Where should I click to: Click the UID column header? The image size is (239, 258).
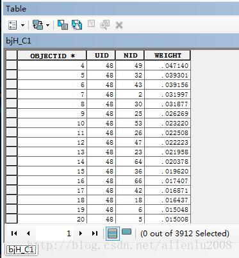101,56
